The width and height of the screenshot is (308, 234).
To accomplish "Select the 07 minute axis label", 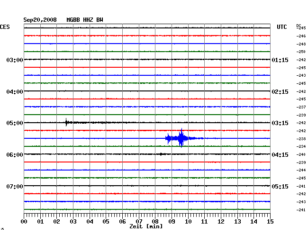I will pyautogui.click(x=139, y=222).
